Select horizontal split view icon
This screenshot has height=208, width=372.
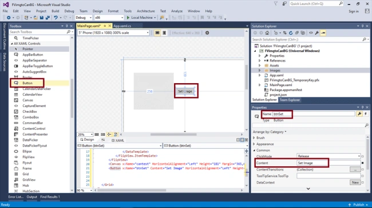click(x=242, y=140)
